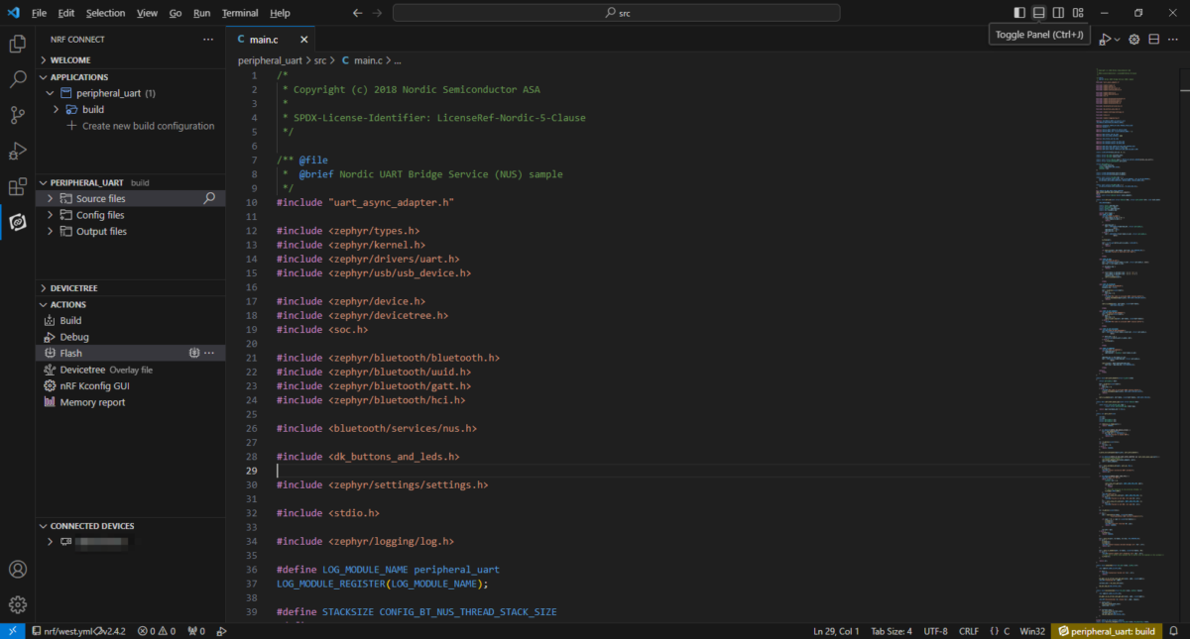Image resolution: width=1190 pixels, height=639 pixels.
Task: Run the Debug action
Action: pyautogui.click(x=74, y=337)
